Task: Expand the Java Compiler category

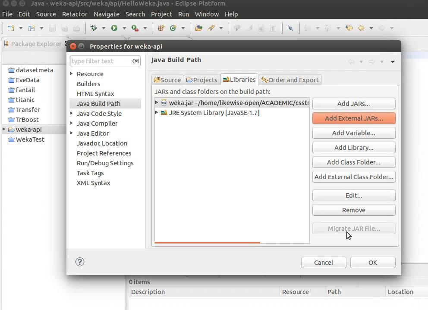Action: pyautogui.click(x=71, y=123)
